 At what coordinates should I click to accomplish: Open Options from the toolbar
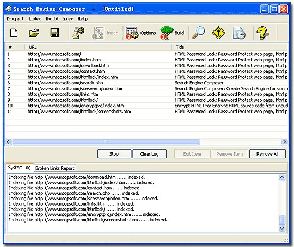point(141,33)
